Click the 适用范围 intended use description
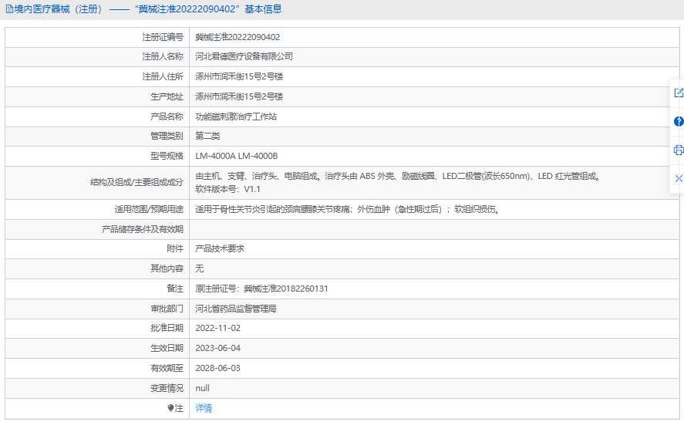Viewport: 684px width, 422px height. point(348,209)
